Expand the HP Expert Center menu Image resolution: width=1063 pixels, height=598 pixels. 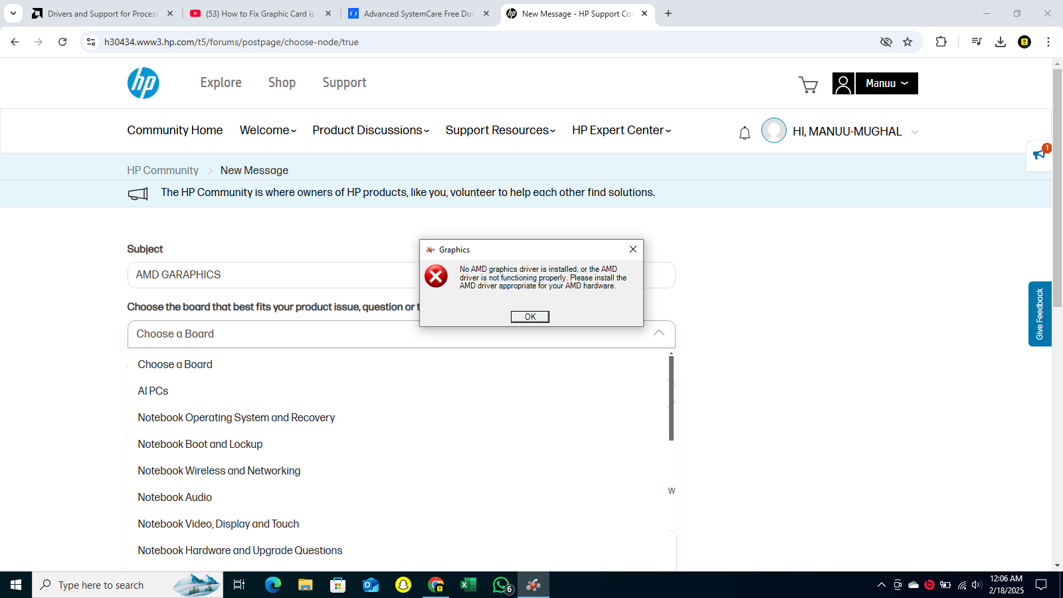pyautogui.click(x=622, y=130)
